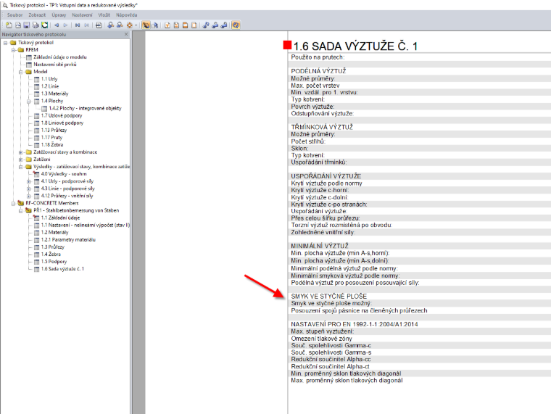This screenshot has height=414, width=551.
Task: Select 1.13 Průřezy under Model
Action: click(x=54, y=131)
